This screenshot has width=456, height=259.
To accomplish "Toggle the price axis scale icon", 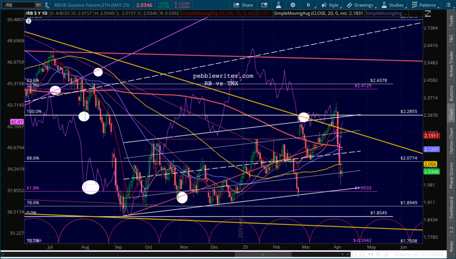I will (x=428, y=13).
